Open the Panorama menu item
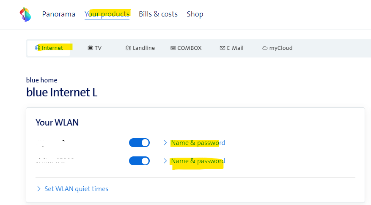 click(58, 14)
